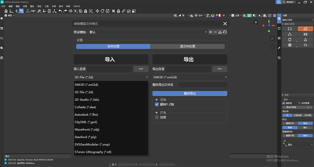Remove the preset template with minus icon
The width and height of the screenshot is (314, 167).
[x=215, y=32]
